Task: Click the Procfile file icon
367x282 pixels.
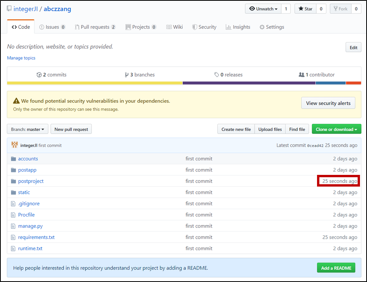Action: coord(13,215)
